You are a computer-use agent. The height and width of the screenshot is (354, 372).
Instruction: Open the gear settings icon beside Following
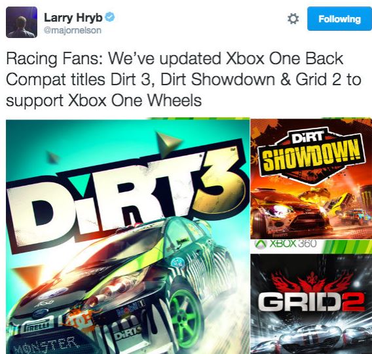[x=293, y=19]
